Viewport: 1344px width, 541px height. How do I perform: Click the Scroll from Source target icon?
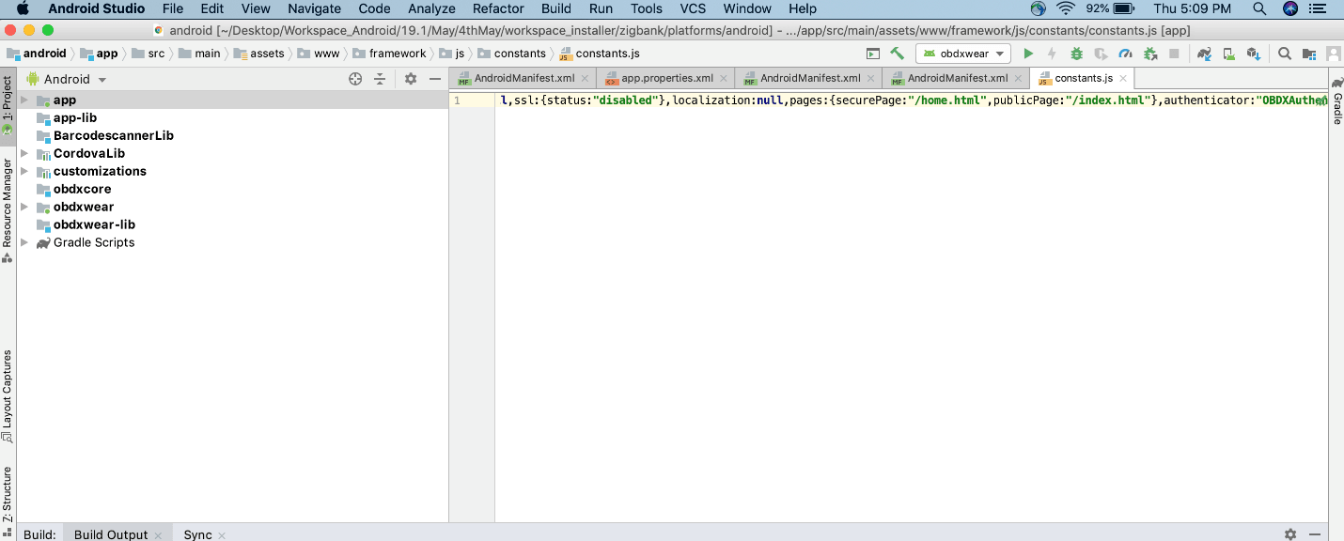tap(355, 79)
